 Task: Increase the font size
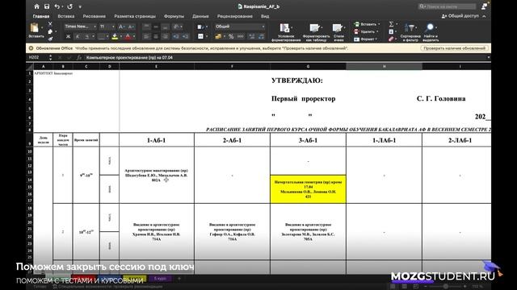pos(121,27)
